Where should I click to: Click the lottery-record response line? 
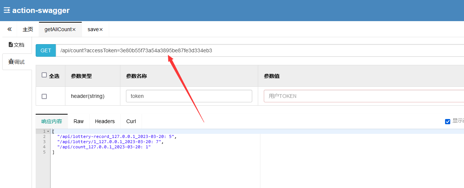point(117,136)
